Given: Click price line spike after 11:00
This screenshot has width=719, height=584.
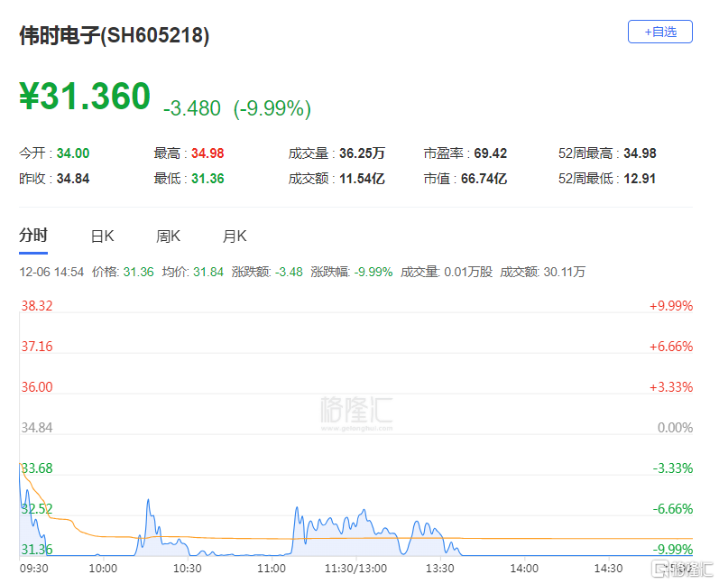Looking at the screenshot, I should pyautogui.click(x=297, y=508).
